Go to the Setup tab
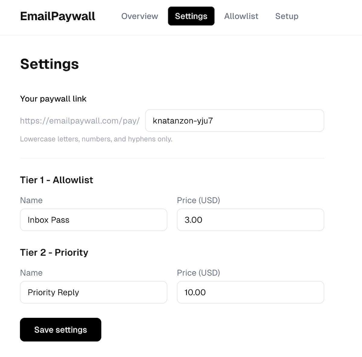The image size is (362, 357). [x=287, y=16]
